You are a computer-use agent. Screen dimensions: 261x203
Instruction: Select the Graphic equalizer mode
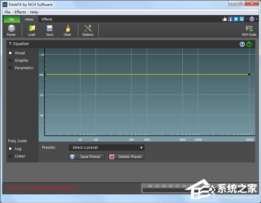click(x=10, y=60)
